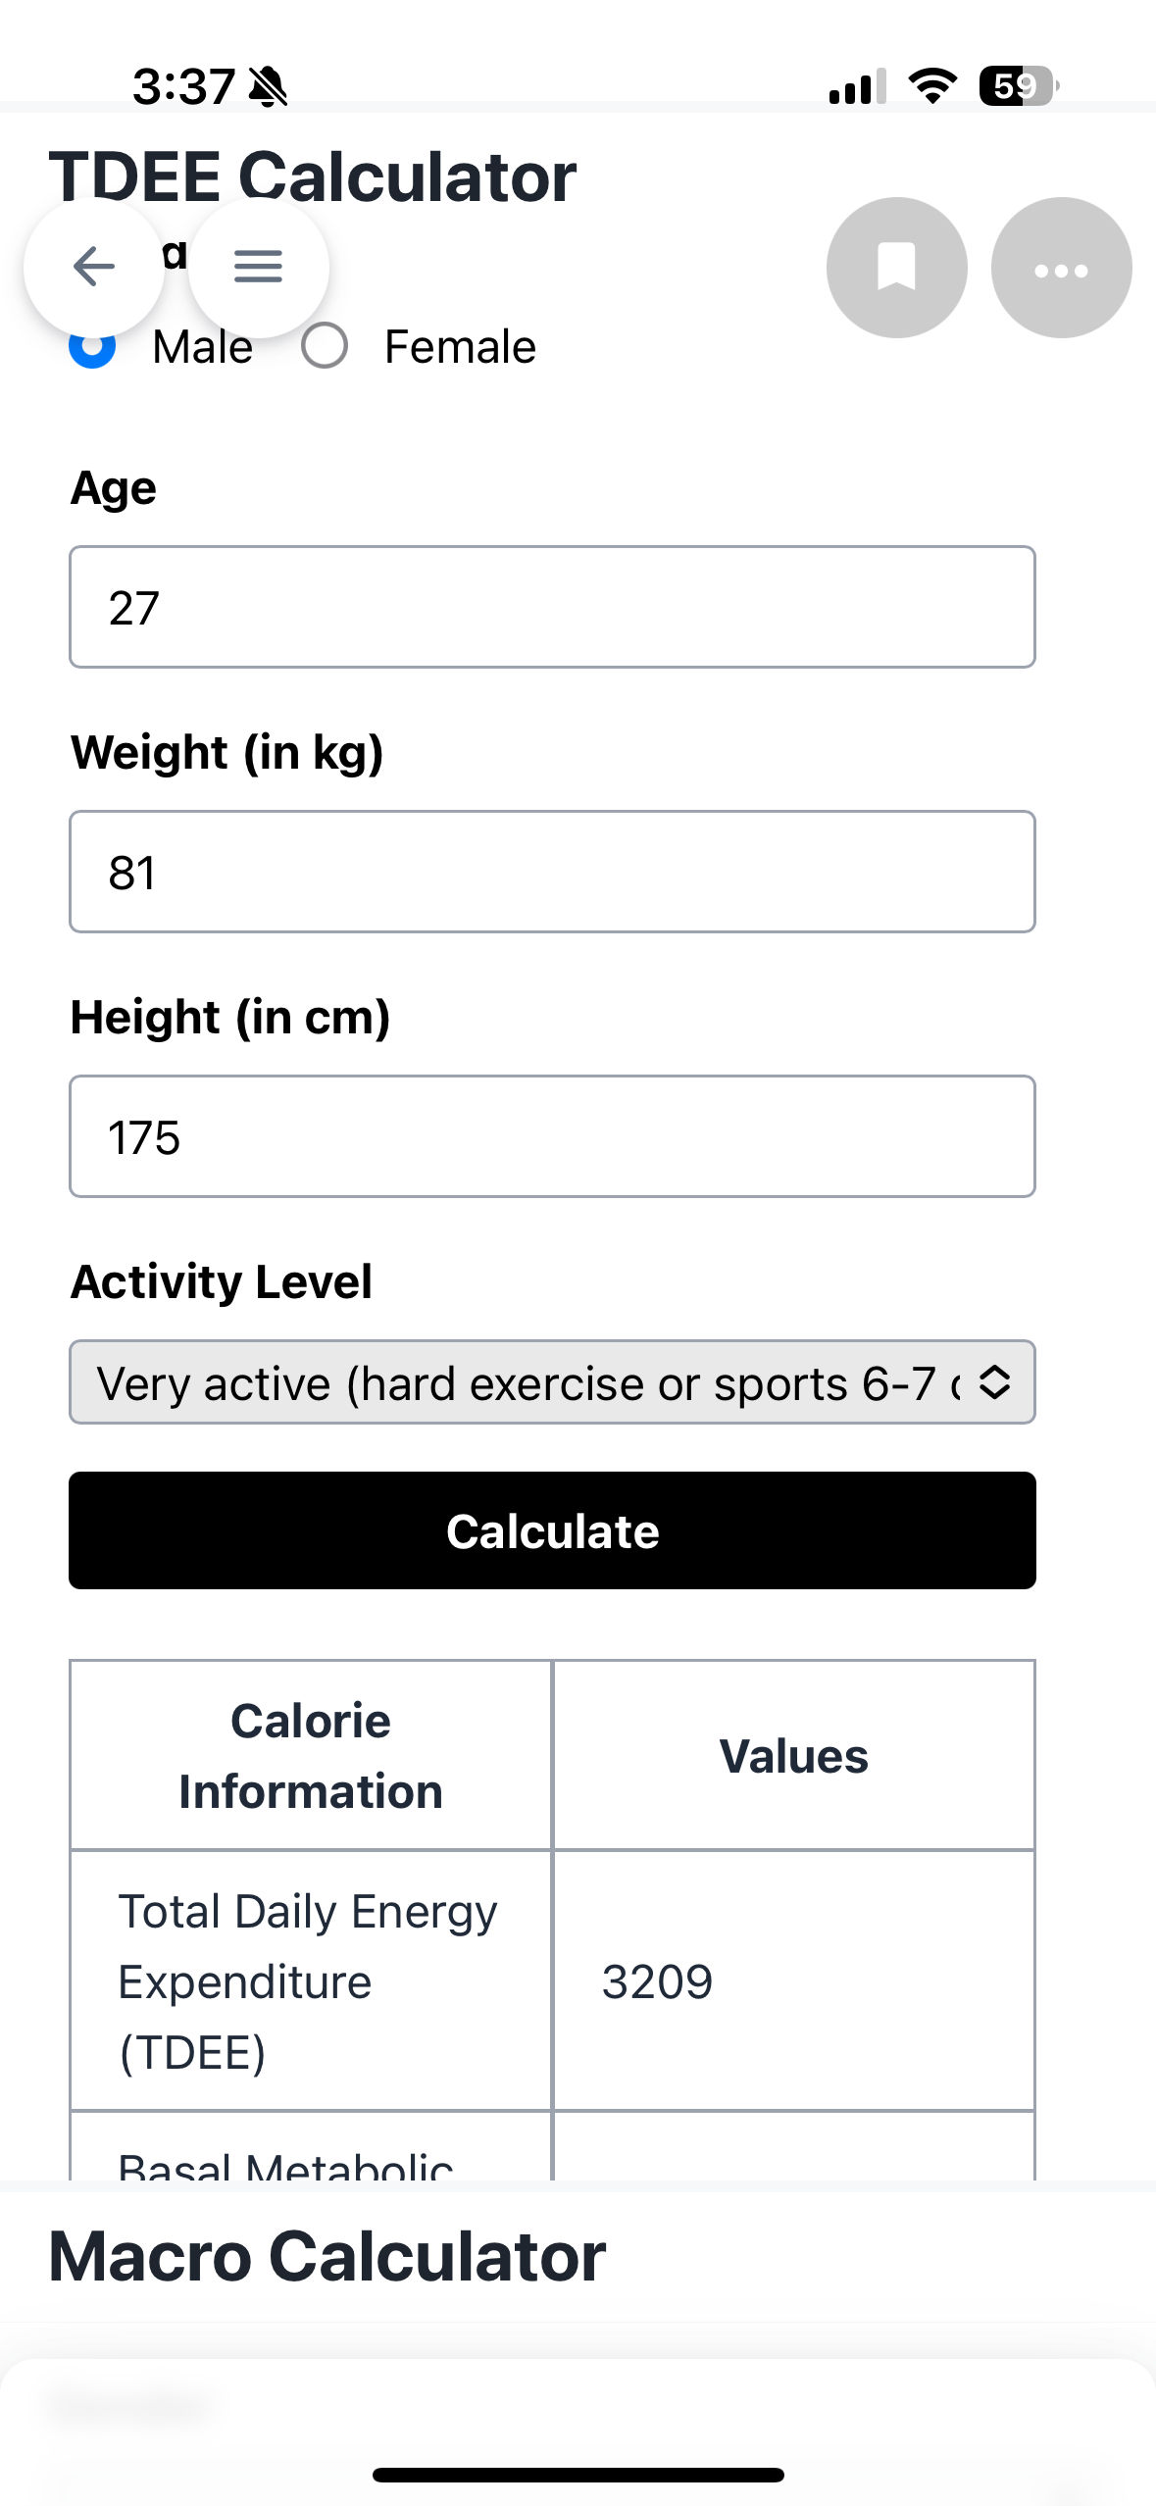Tap the silent mode bell icon
Screen dimensions: 1156x2506
268,86
